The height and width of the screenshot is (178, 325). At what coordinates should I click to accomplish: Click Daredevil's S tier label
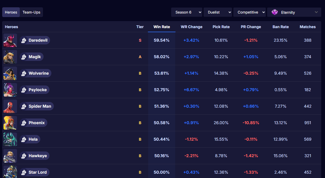pos(140,40)
